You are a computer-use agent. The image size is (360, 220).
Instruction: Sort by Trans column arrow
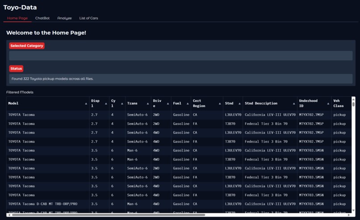tap(148, 104)
